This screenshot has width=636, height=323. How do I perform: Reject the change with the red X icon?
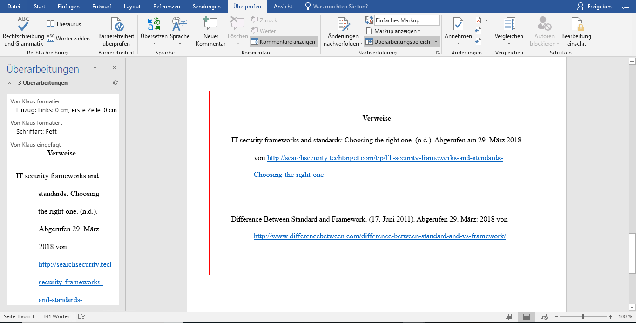tap(479, 20)
